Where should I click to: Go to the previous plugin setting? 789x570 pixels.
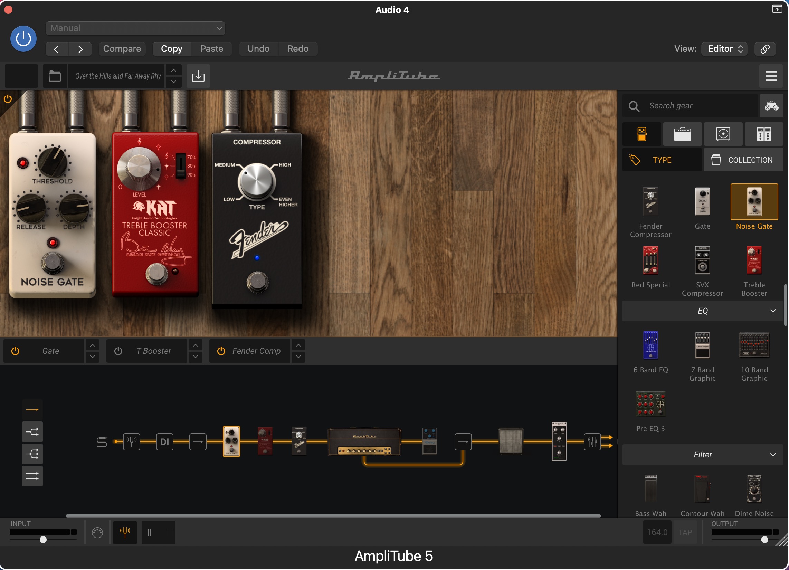(57, 49)
